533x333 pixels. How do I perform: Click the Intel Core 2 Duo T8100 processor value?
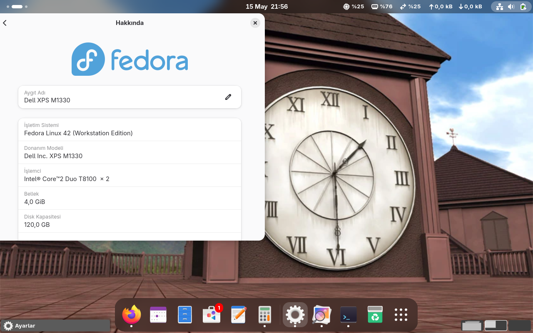[67, 179]
